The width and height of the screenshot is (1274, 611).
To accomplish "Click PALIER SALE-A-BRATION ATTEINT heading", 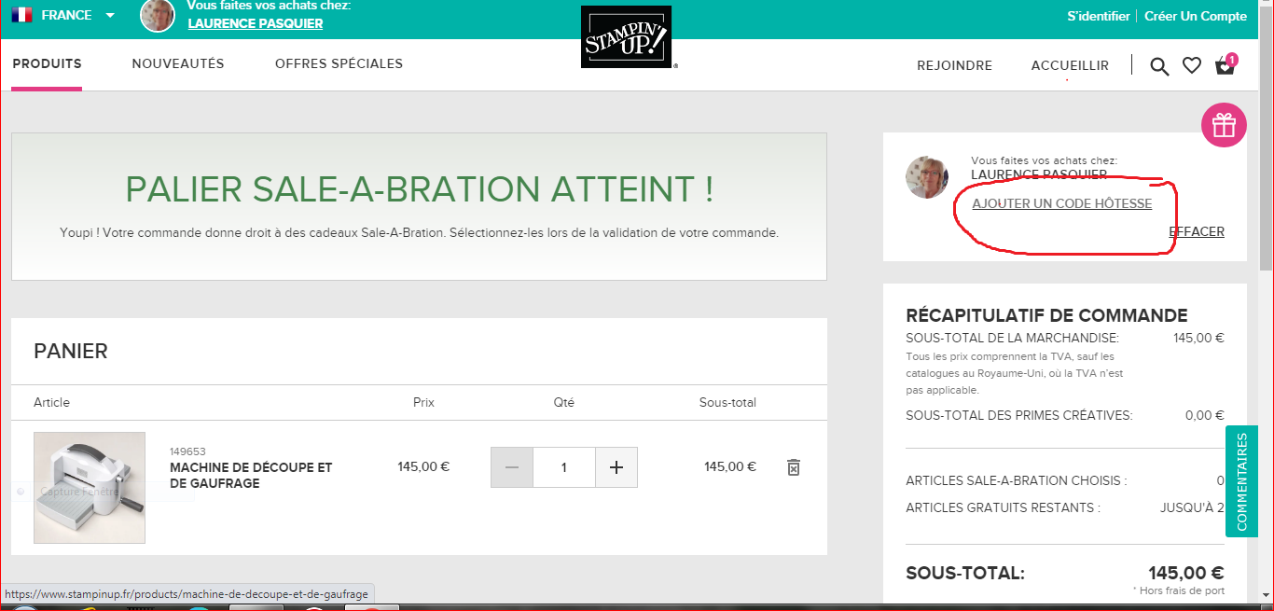I will [420, 189].
